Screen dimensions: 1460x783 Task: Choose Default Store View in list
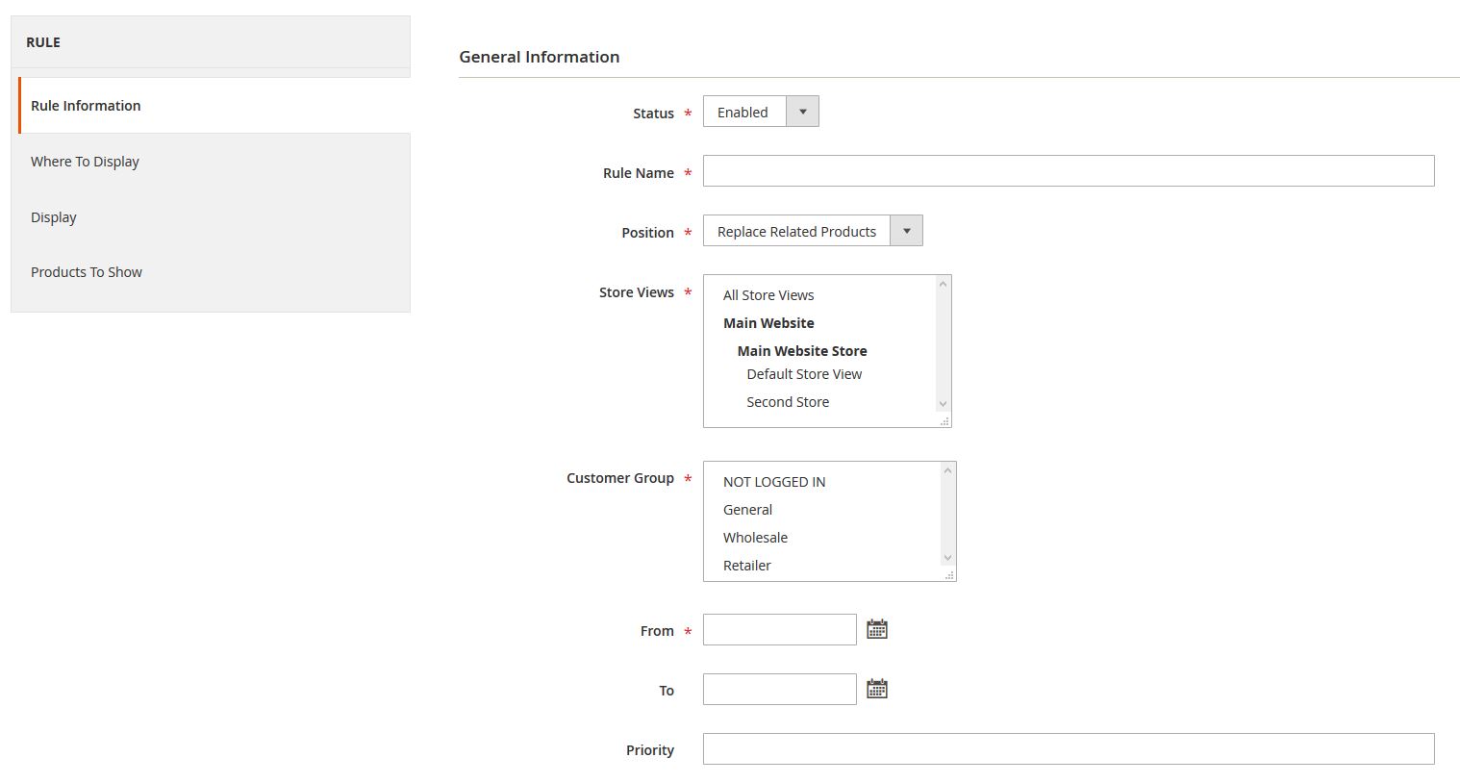(x=804, y=374)
